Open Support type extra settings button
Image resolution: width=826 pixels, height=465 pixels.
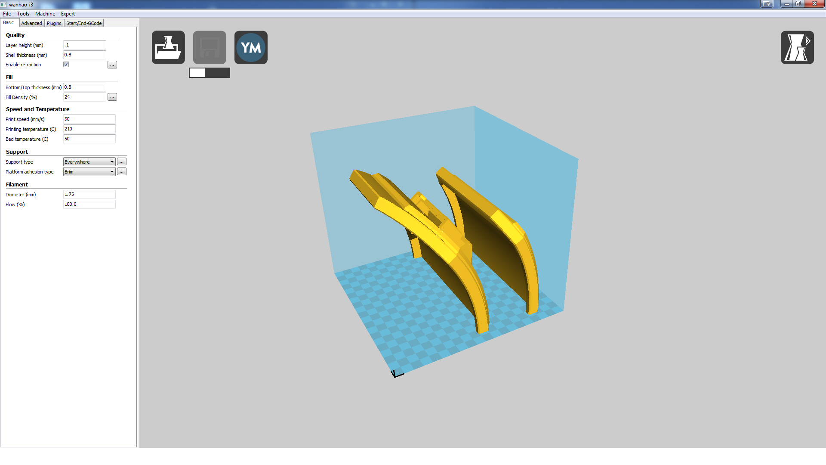122,162
